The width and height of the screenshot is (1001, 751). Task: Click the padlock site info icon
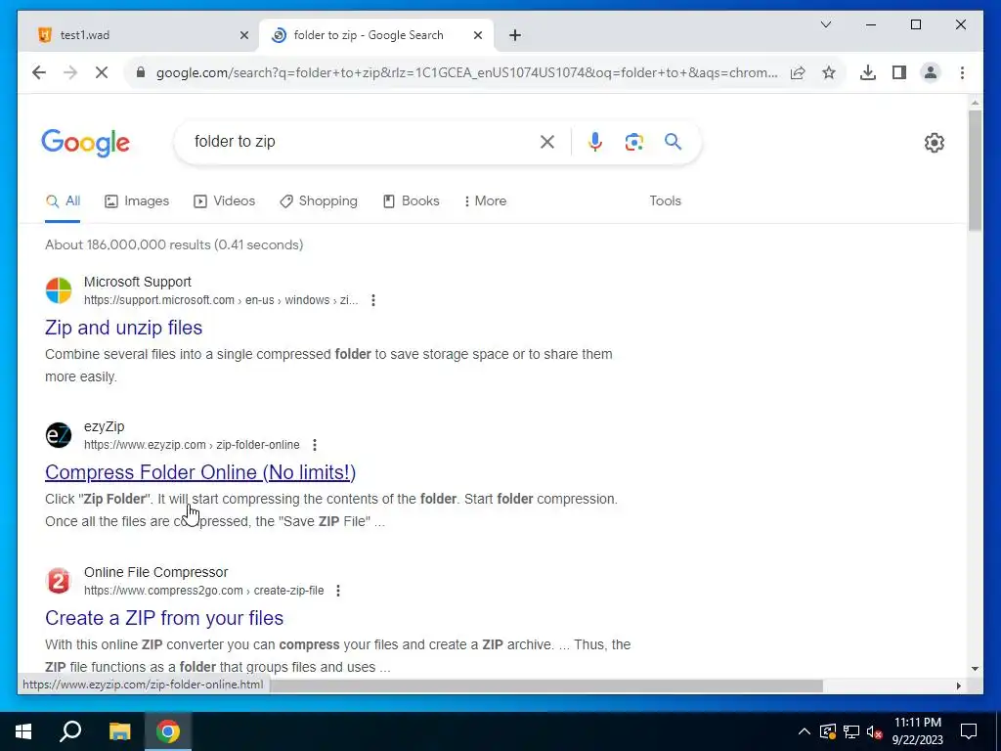coord(141,72)
